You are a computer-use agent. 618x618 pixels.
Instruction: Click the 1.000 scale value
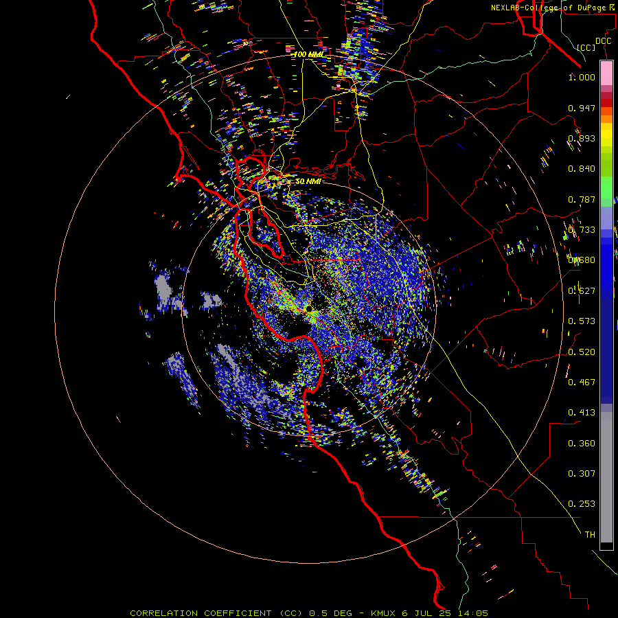582,77
